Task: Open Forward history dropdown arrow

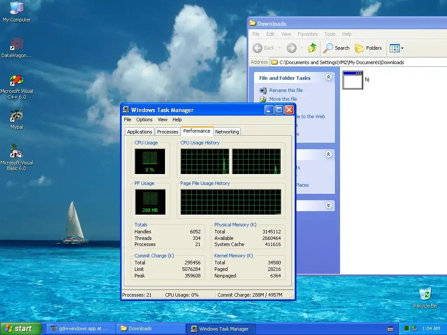Action: pos(302,48)
